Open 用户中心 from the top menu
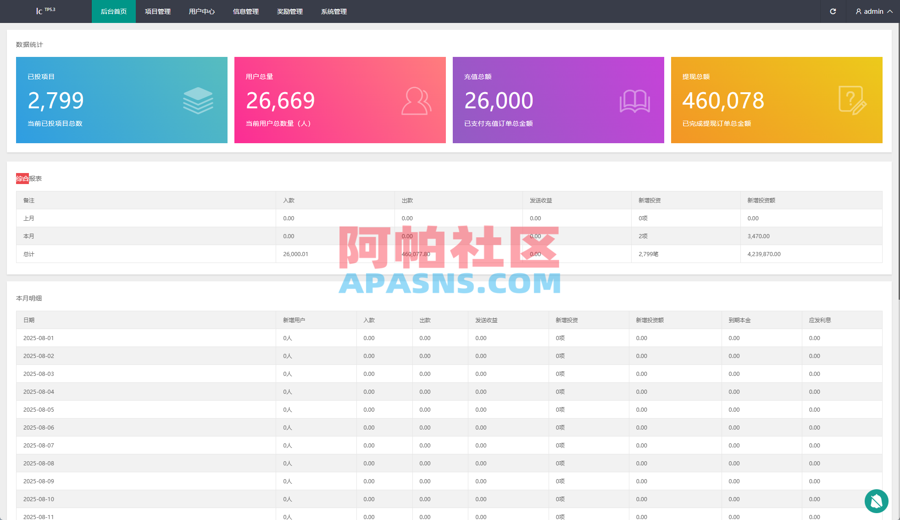The image size is (900, 520). 201,11
